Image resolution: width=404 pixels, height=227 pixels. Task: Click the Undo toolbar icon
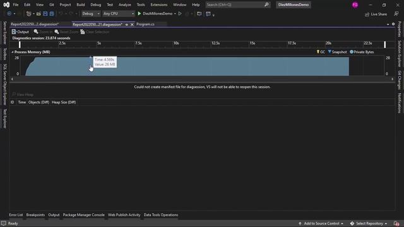(x=61, y=14)
